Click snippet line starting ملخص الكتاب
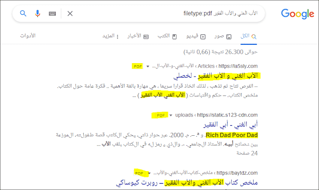 coord(195,95)
